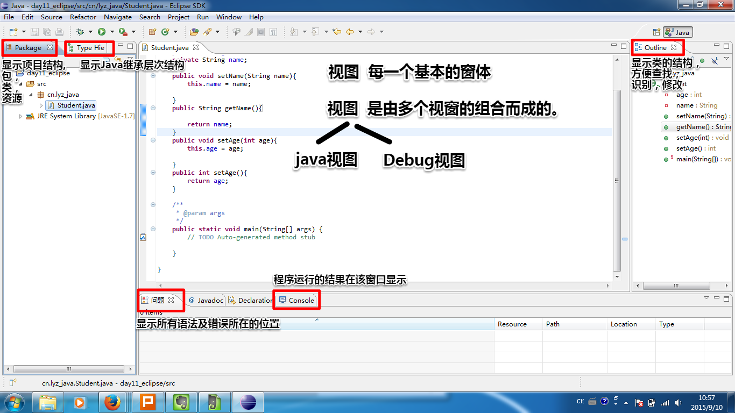The width and height of the screenshot is (735, 413).
Task: Switch to the Console tab
Action: click(x=296, y=300)
